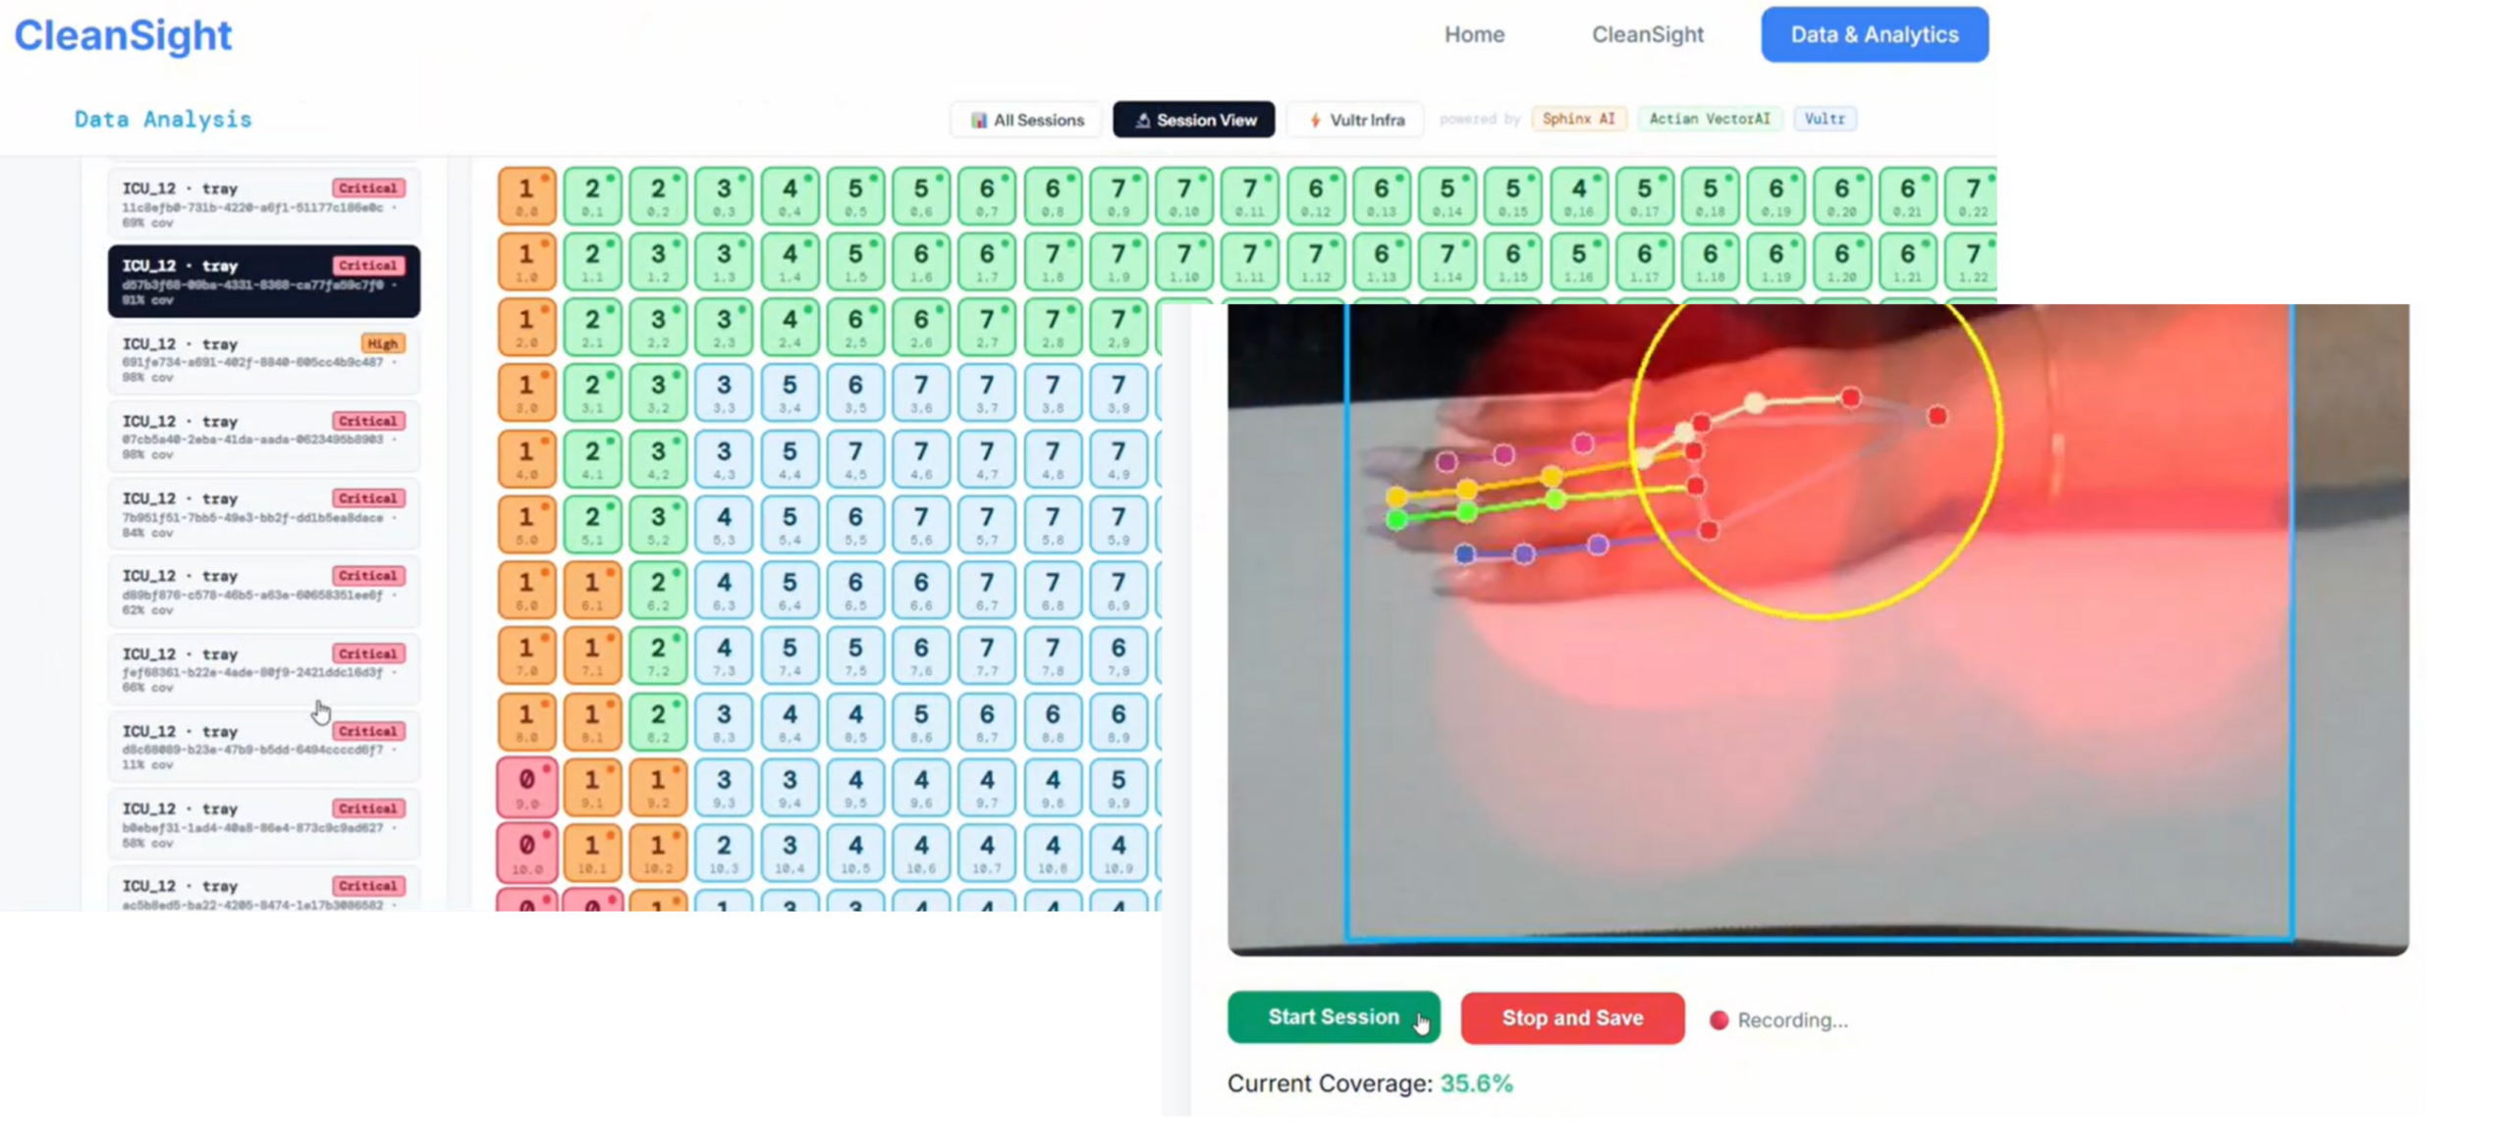
Task: Open the session with 62% coverage
Action: click(x=263, y=592)
